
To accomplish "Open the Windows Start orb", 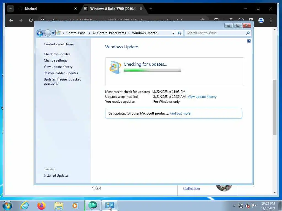I will [x=7, y=206].
